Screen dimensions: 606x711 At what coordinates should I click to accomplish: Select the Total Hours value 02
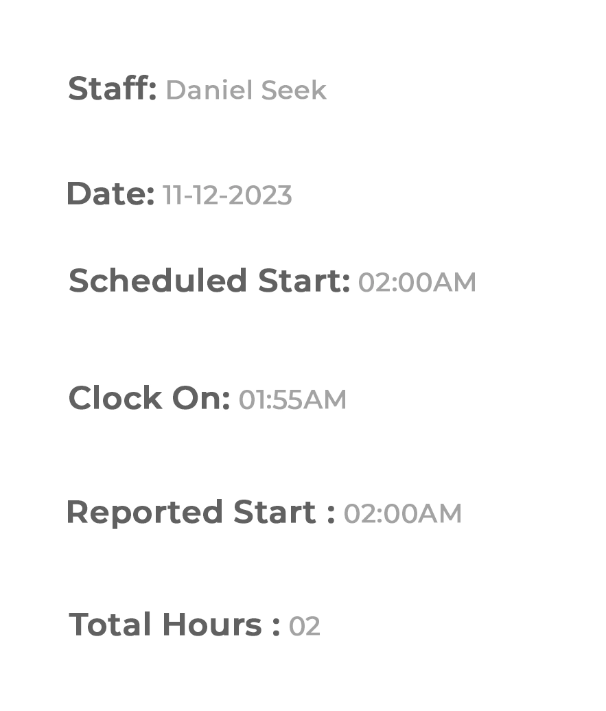(304, 626)
